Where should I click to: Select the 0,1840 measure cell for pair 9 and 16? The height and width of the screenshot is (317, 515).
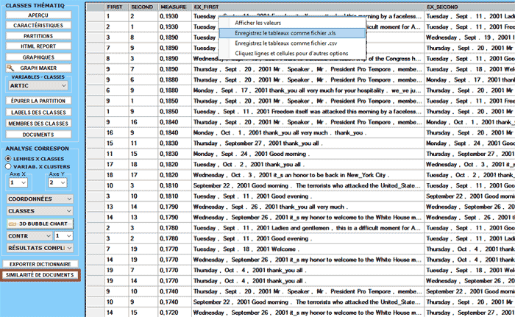coord(175,122)
